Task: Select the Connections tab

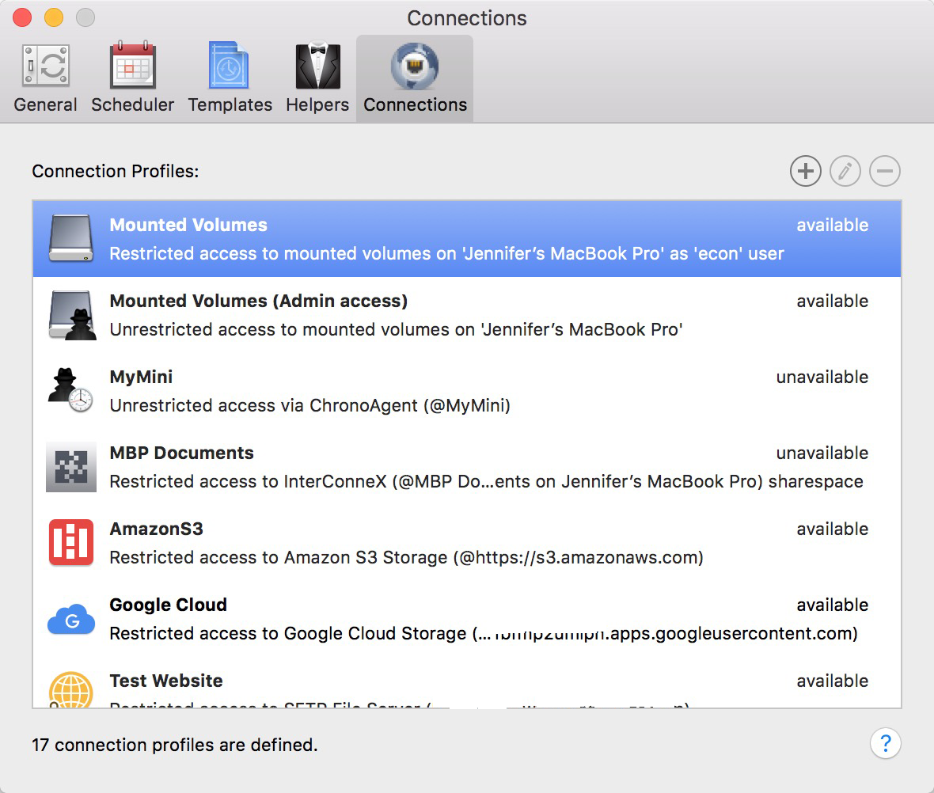Action: point(415,78)
